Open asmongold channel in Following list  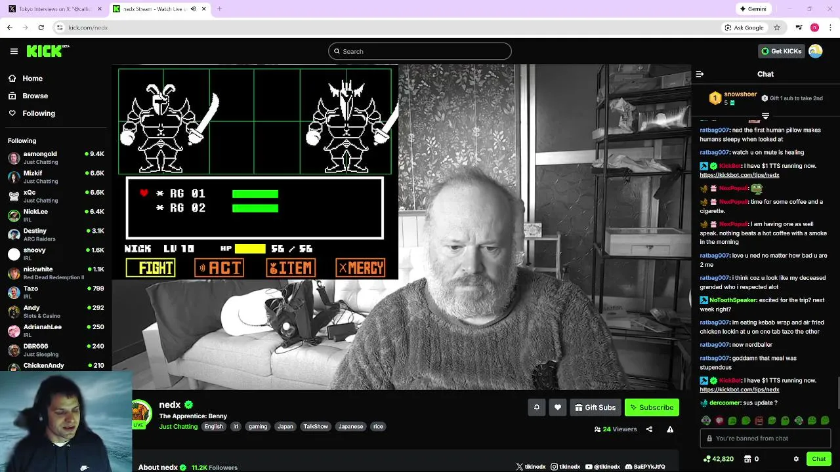point(56,157)
